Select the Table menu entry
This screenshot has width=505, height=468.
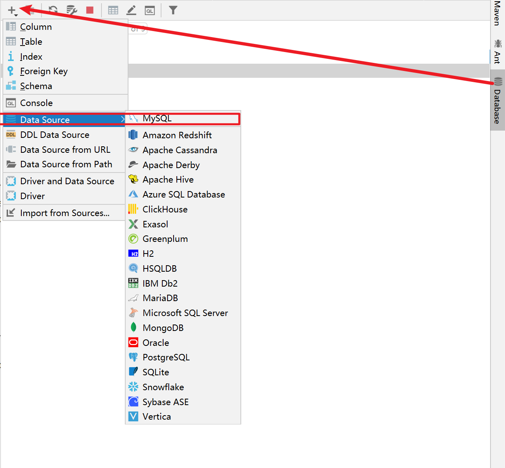pos(65,42)
